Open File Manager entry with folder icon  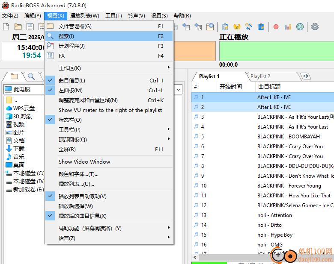(x=109, y=26)
